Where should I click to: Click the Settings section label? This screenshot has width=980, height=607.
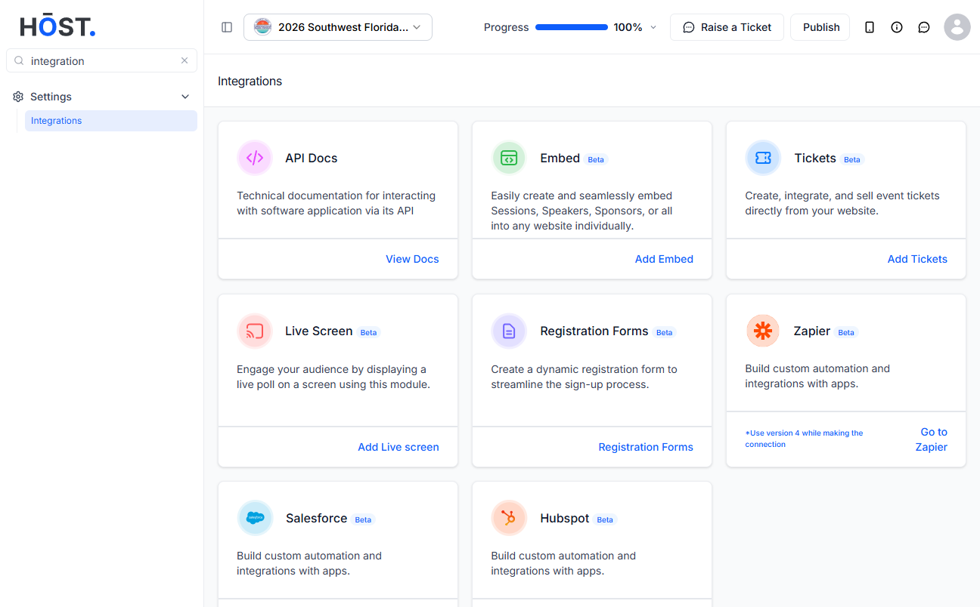pos(51,97)
